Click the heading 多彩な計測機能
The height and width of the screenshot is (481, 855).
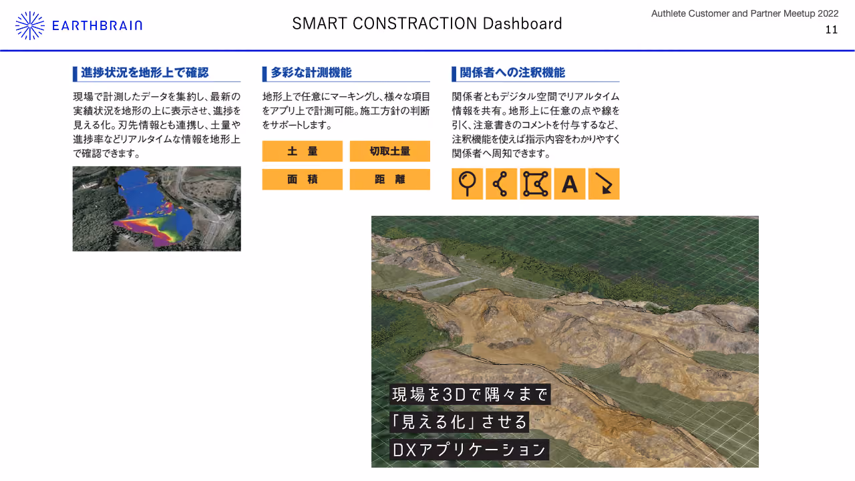311,73
